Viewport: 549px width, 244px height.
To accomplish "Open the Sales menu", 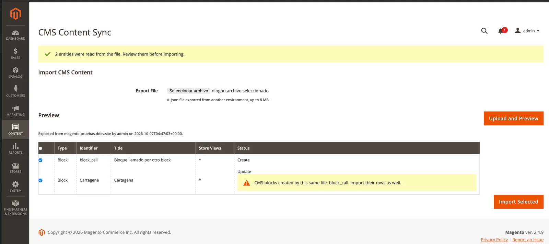I will 15,54.
